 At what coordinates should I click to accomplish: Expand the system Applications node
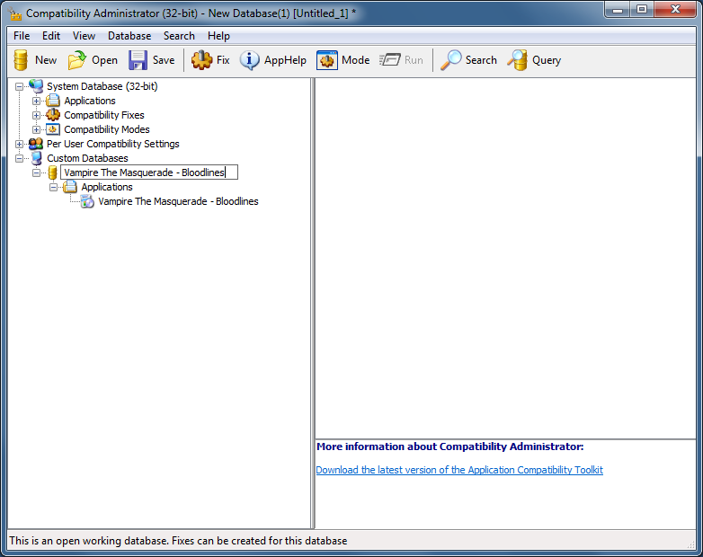(x=36, y=101)
